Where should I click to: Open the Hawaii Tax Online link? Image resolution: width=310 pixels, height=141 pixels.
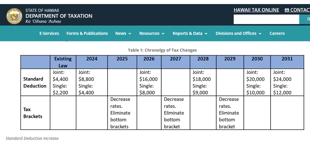(x=256, y=10)
